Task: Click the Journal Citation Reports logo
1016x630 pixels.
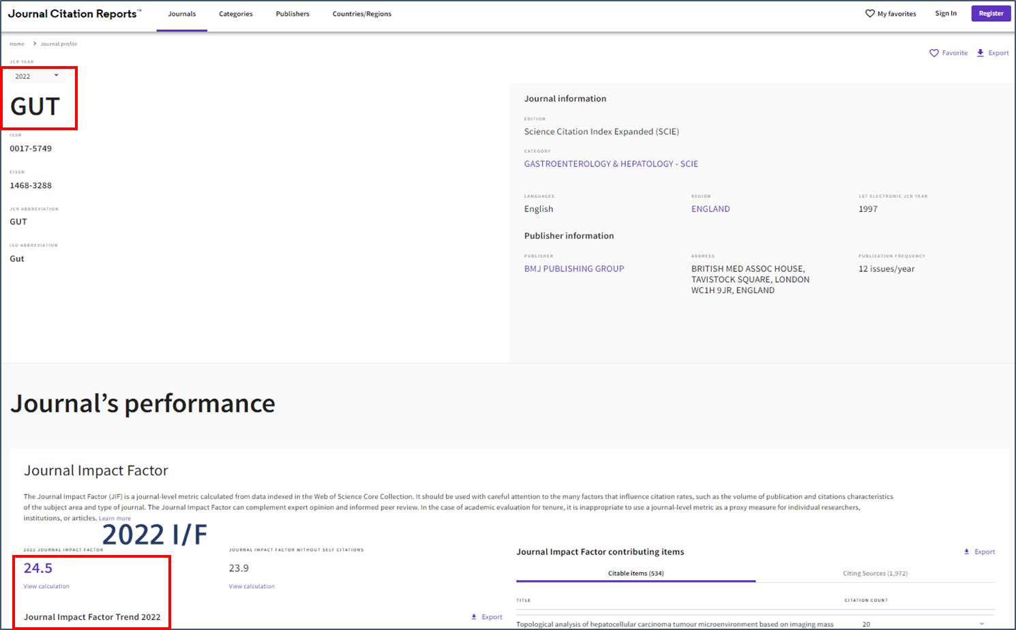Action: pos(74,14)
